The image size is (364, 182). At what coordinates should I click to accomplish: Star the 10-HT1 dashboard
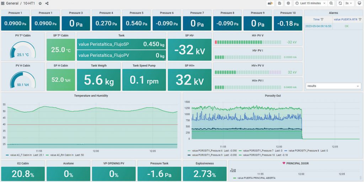(x=40, y=3)
